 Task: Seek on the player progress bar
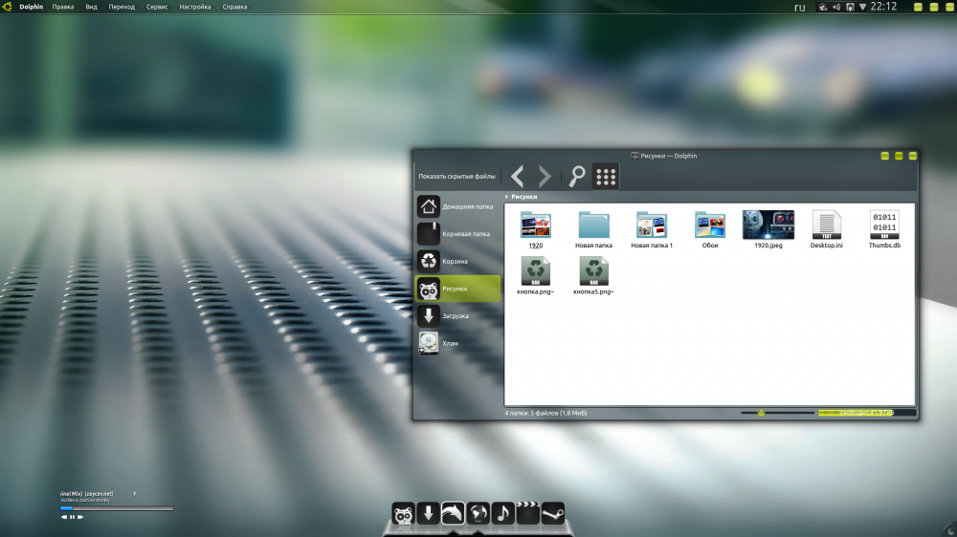117,507
